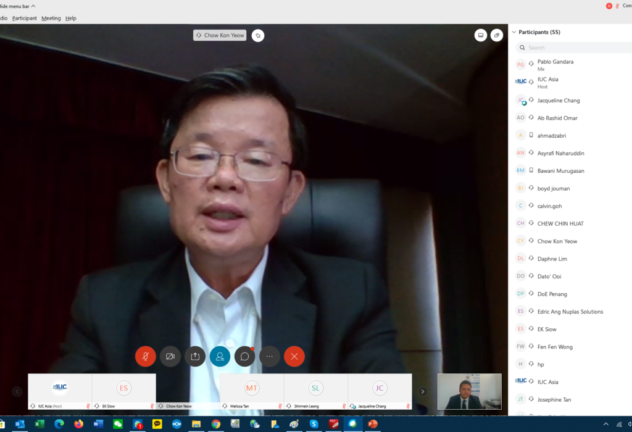Click the More options ellipsis icon

point(269,356)
